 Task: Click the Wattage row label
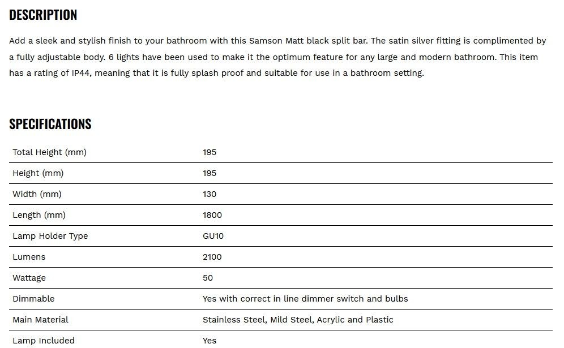(29, 278)
